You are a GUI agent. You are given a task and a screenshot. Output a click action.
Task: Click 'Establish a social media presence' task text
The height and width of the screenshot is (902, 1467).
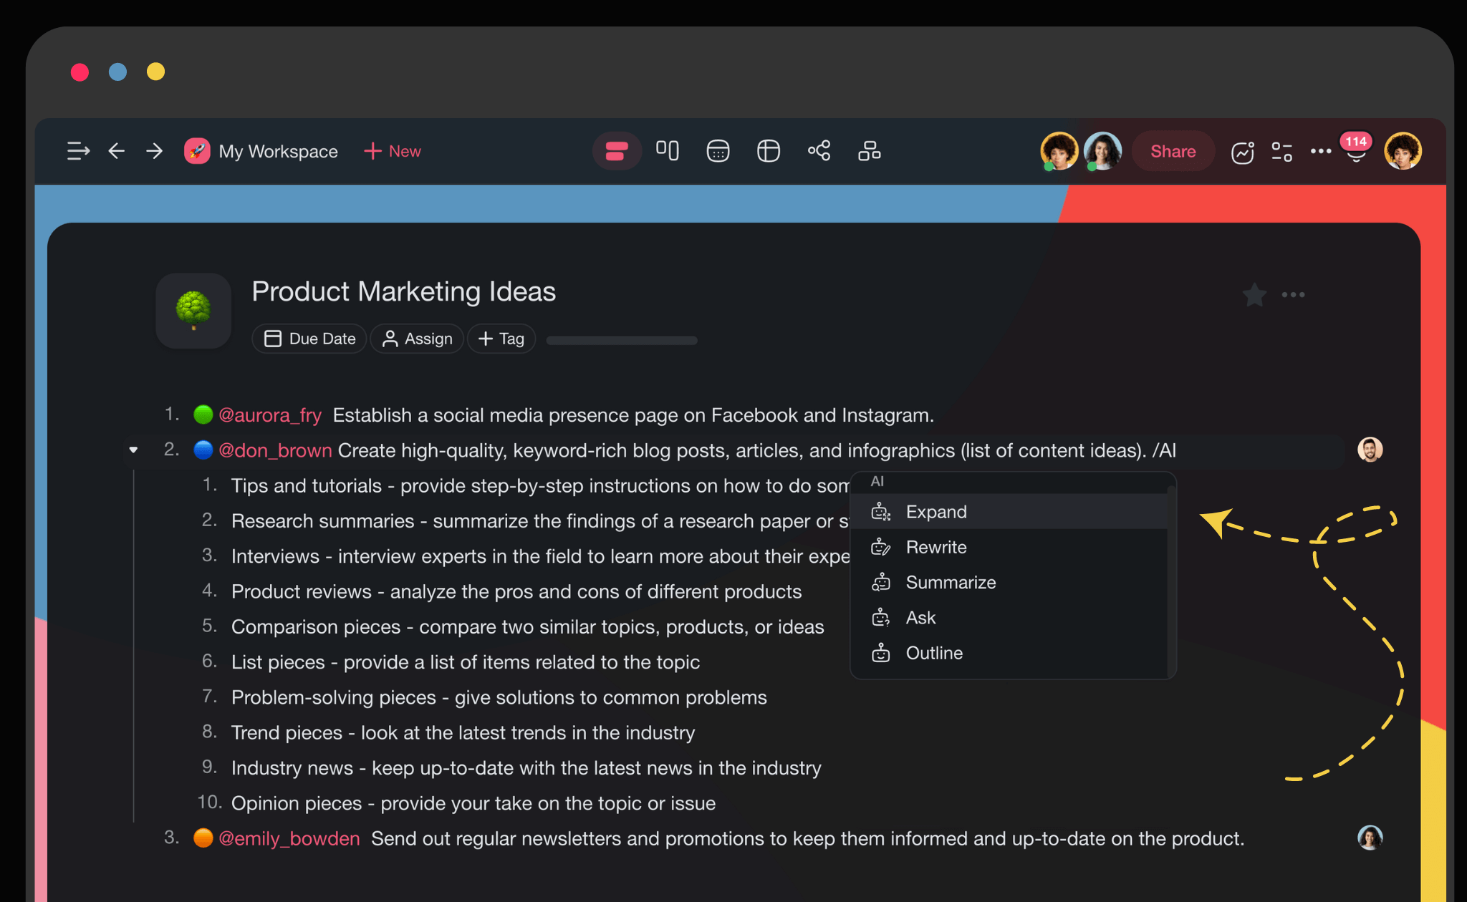coord(633,415)
